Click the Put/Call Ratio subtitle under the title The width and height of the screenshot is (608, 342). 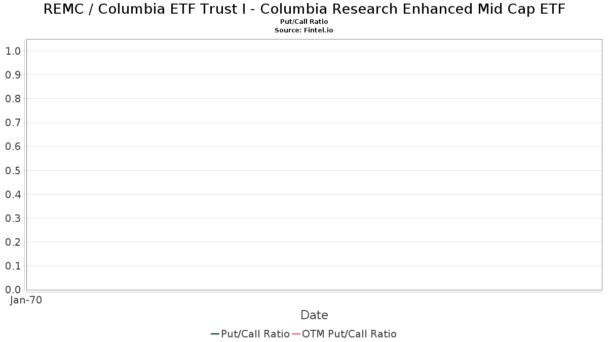(x=304, y=22)
